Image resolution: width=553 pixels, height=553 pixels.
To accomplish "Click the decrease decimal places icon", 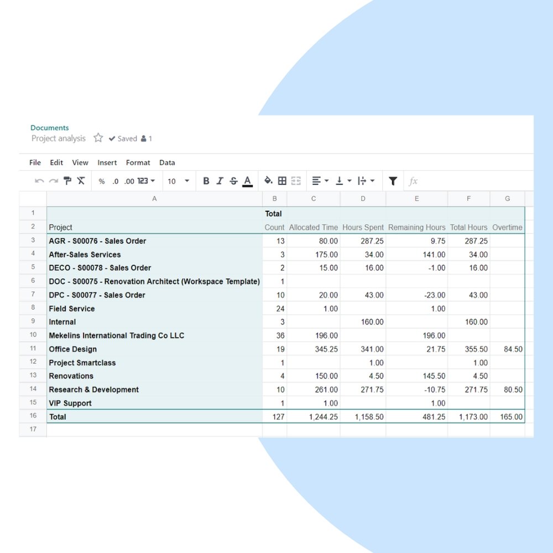I will pos(114,181).
